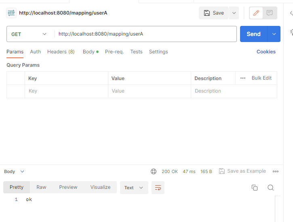
Task: Click the request URL input field
Action: (146, 34)
